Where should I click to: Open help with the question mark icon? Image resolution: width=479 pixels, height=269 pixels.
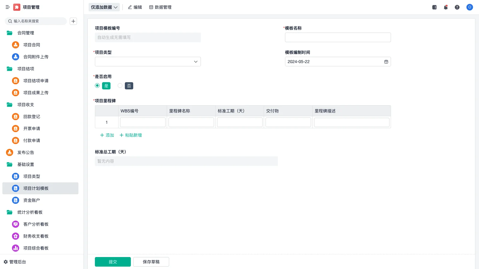[457, 7]
